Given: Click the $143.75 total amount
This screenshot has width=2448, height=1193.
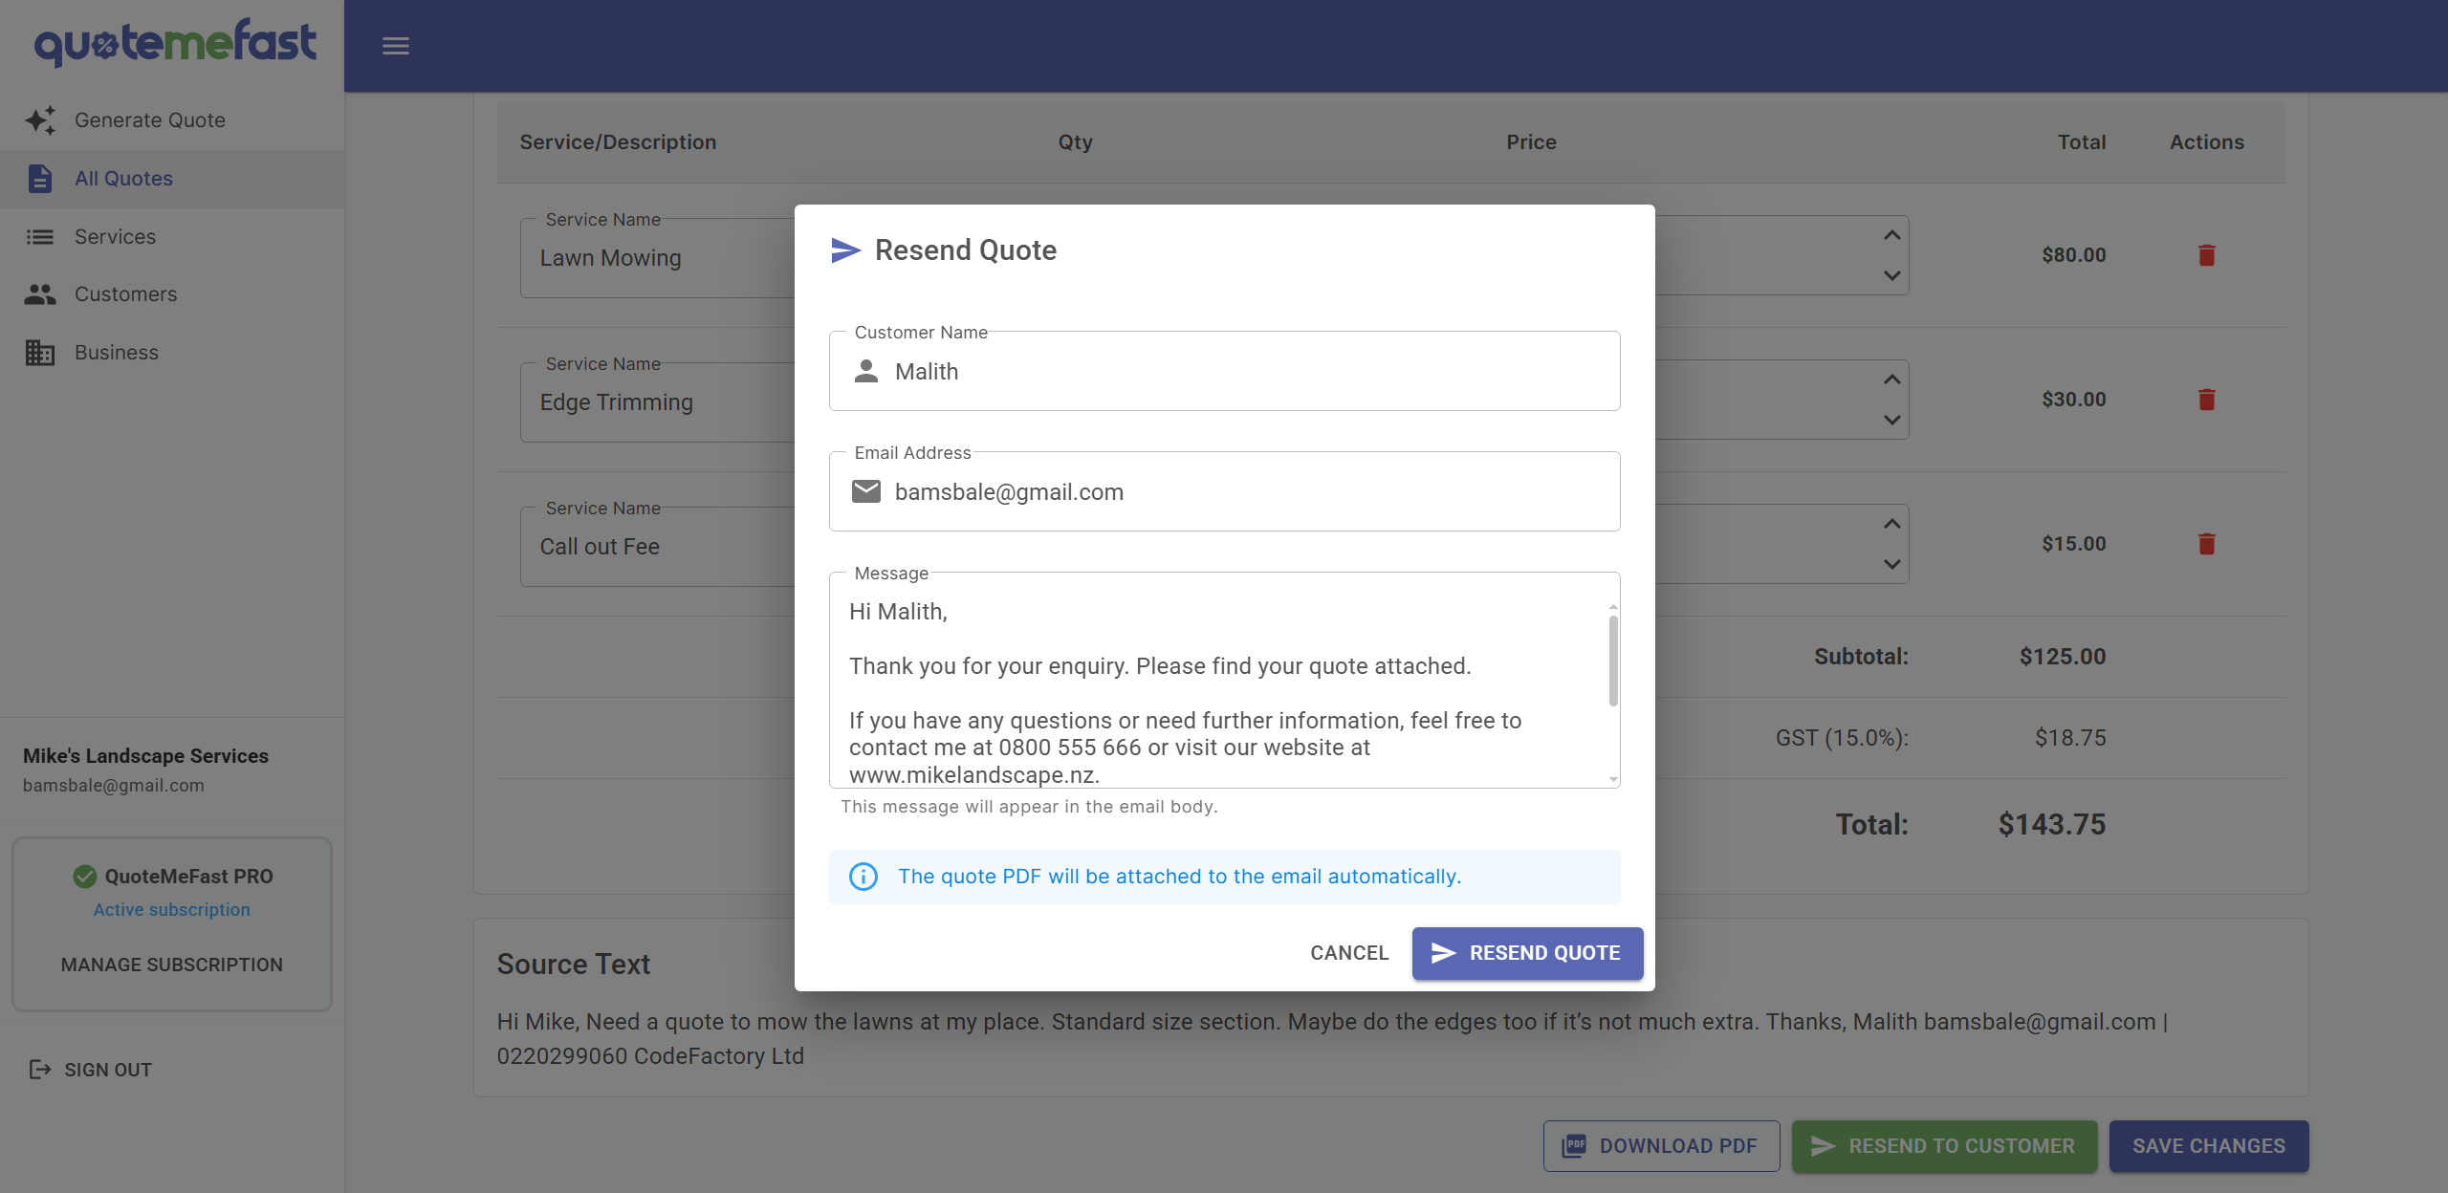Looking at the screenshot, I should coord(2052,825).
